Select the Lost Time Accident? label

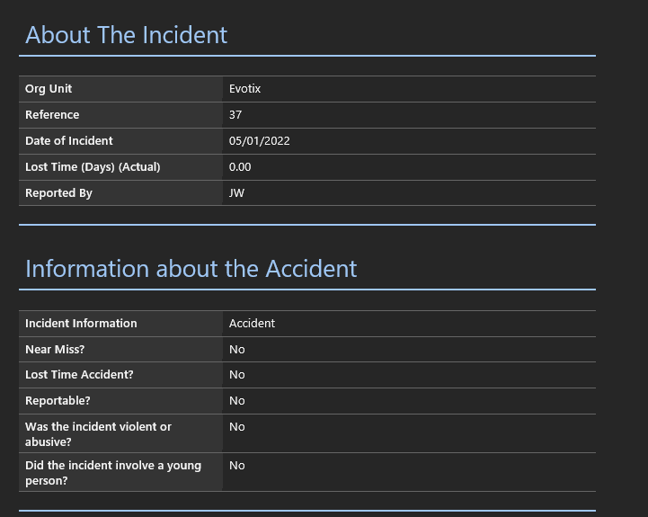79,375
